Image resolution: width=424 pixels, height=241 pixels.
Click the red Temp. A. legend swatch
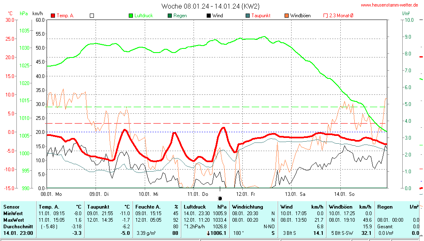[x=53, y=16]
